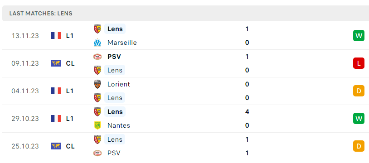Open the Nantes team link
Screen dimensions: 369x163
(119, 125)
